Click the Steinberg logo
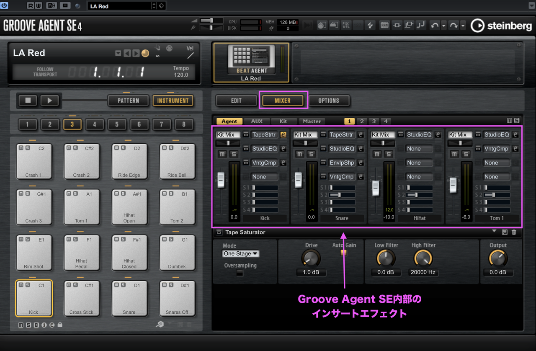The image size is (536, 351). pyautogui.click(x=501, y=26)
